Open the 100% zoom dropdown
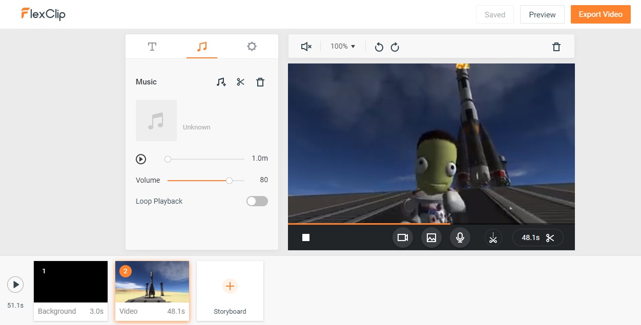Image resolution: width=641 pixels, height=325 pixels. coord(343,46)
